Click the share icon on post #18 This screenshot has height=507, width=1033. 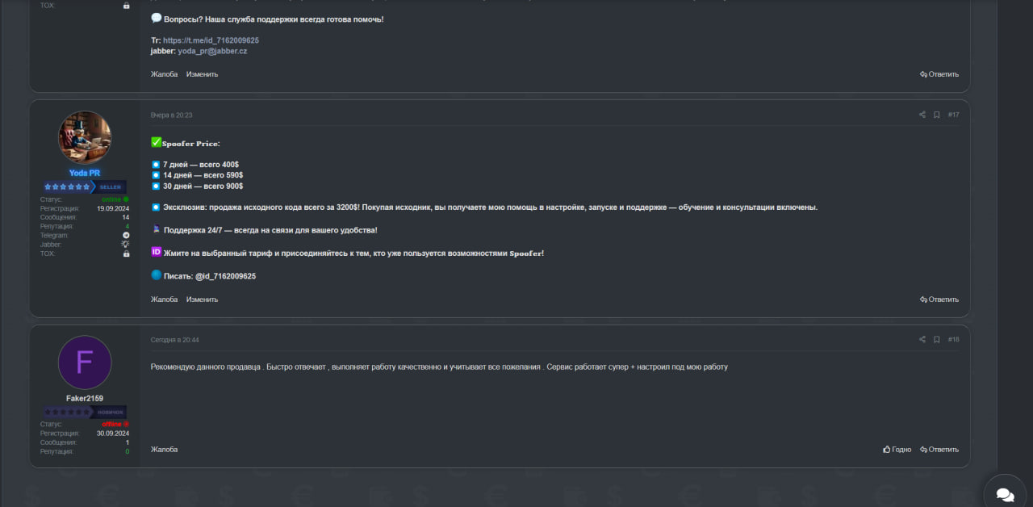[x=922, y=340]
